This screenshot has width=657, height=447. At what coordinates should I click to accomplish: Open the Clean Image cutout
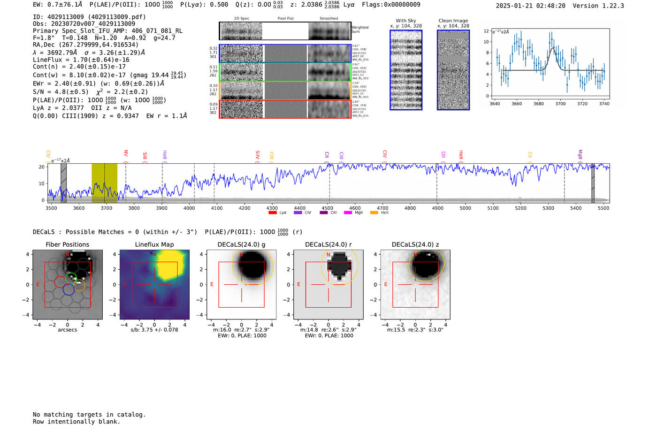(453, 70)
